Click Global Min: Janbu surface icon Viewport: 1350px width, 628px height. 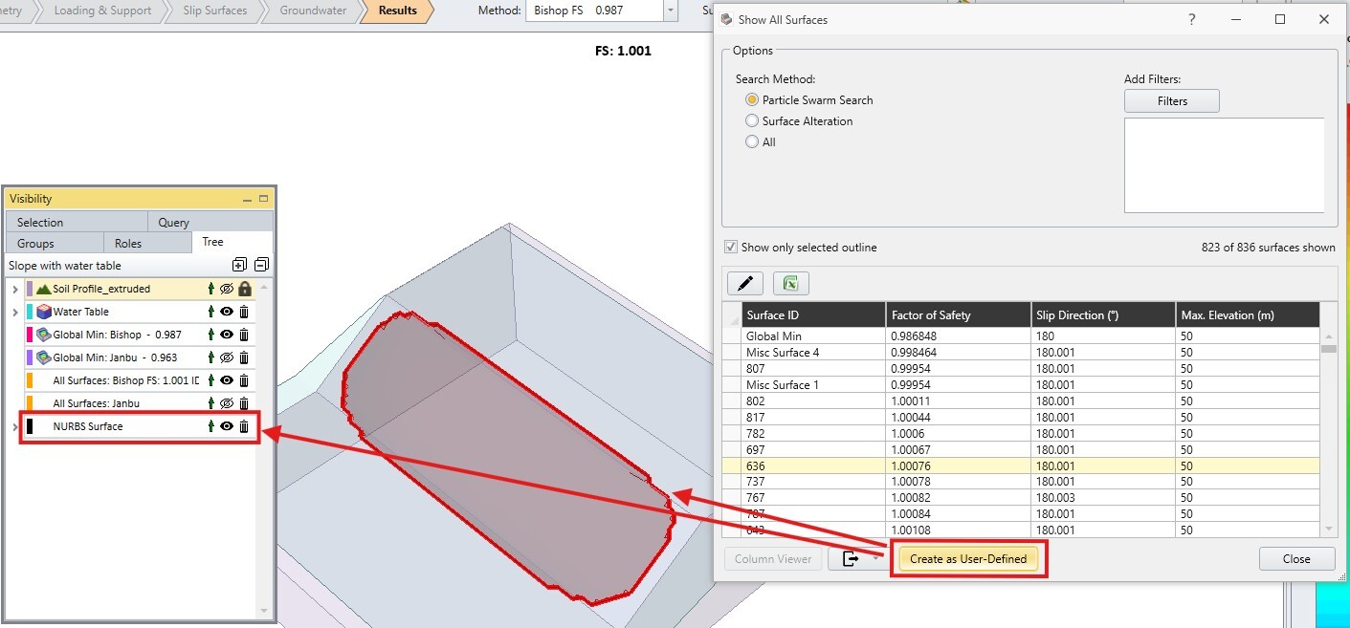[x=44, y=357]
